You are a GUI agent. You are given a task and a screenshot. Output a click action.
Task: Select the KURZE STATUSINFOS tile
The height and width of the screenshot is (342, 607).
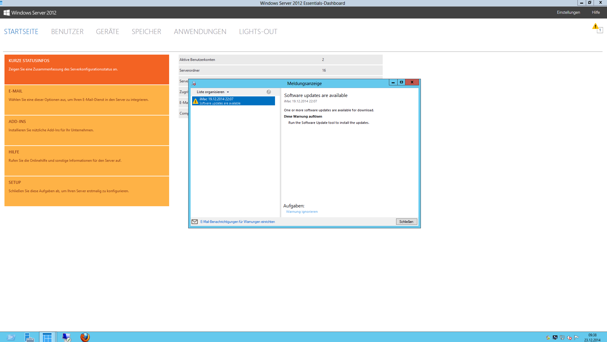(x=87, y=70)
